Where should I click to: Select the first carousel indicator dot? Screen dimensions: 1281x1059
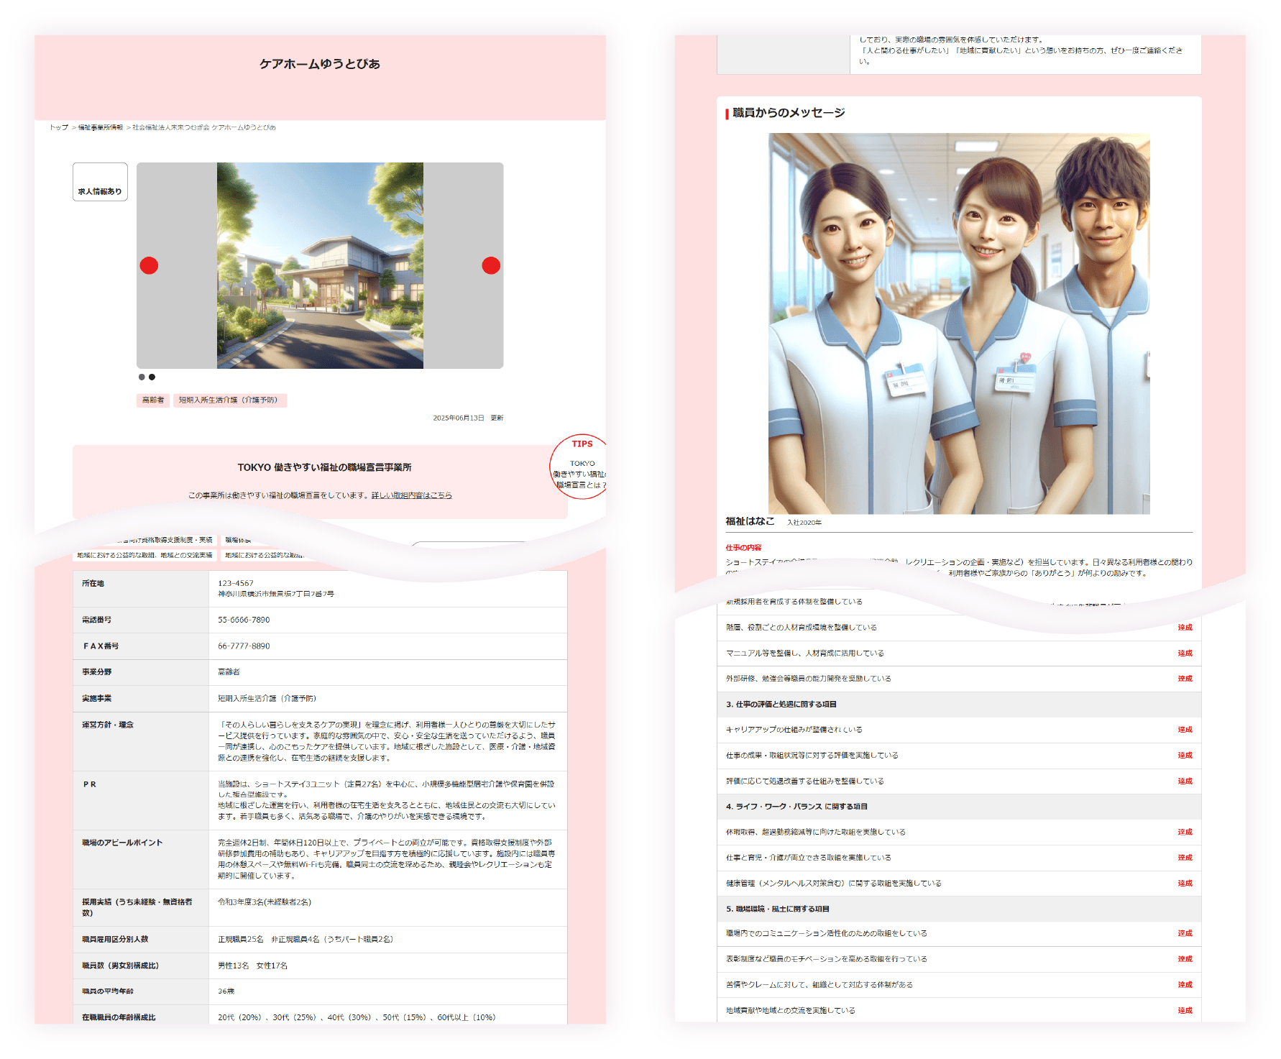(x=142, y=377)
